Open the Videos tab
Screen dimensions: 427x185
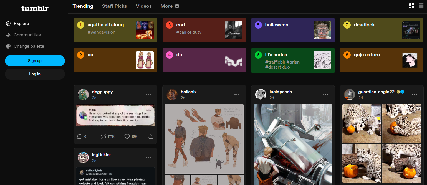(144, 6)
